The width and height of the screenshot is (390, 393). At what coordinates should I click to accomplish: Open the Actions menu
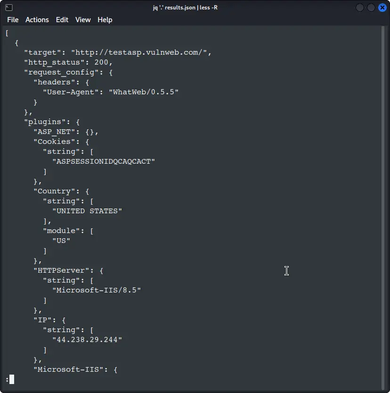(x=37, y=20)
